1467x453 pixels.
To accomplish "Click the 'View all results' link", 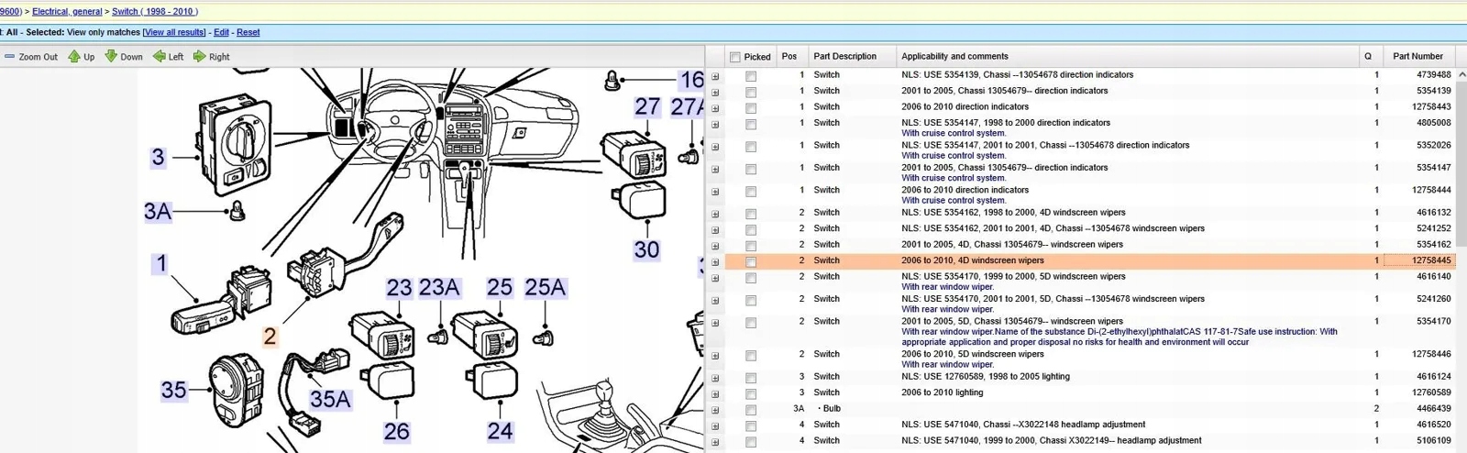I will [174, 32].
